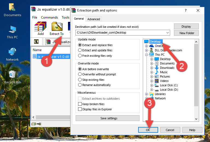Click the DLL Downloader.com user icon
Viewport: 210px width, 142px height.
[x=152, y=50]
